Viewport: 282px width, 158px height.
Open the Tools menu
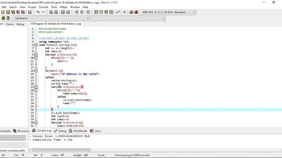click(x=54, y=7)
